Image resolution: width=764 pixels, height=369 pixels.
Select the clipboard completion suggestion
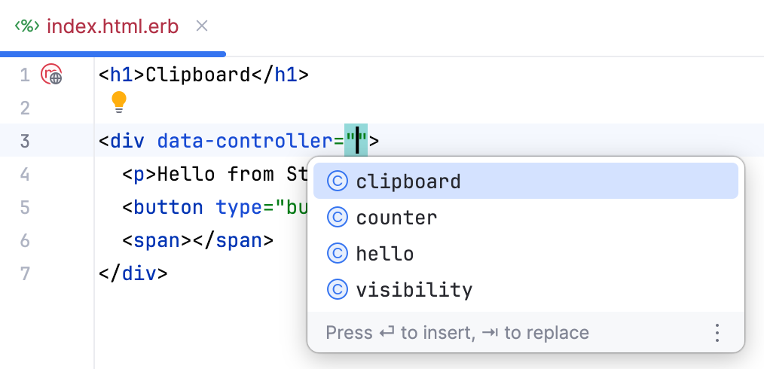[x=526, y=181]
